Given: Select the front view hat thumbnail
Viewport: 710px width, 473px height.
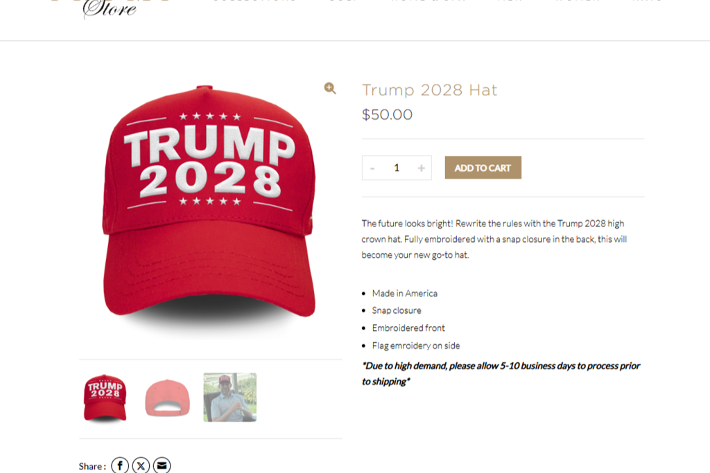Looking at the screenshot, I should tap(105, 398).
